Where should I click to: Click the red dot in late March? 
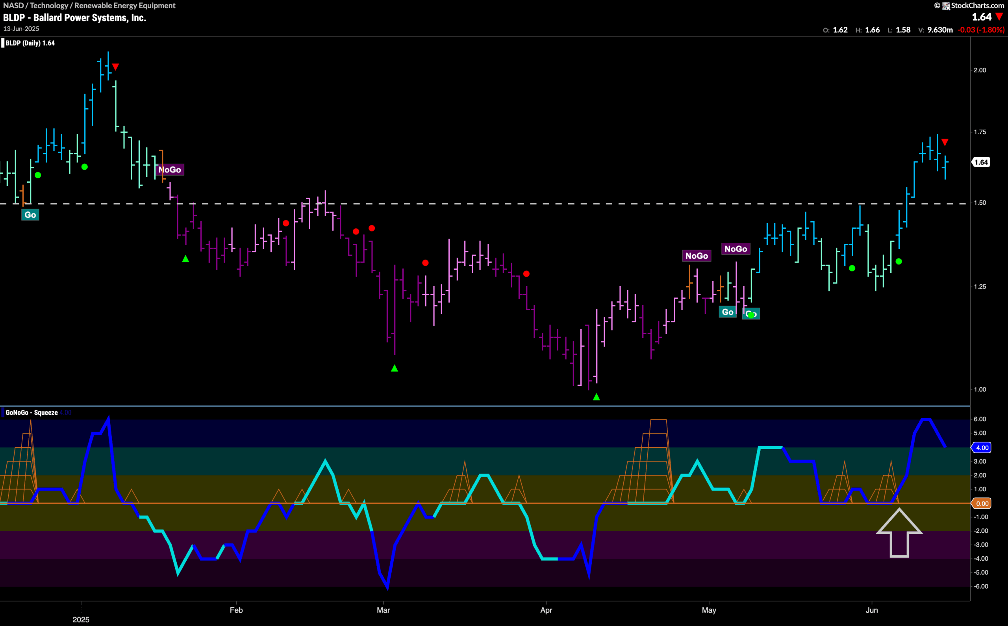coord(526,274)
